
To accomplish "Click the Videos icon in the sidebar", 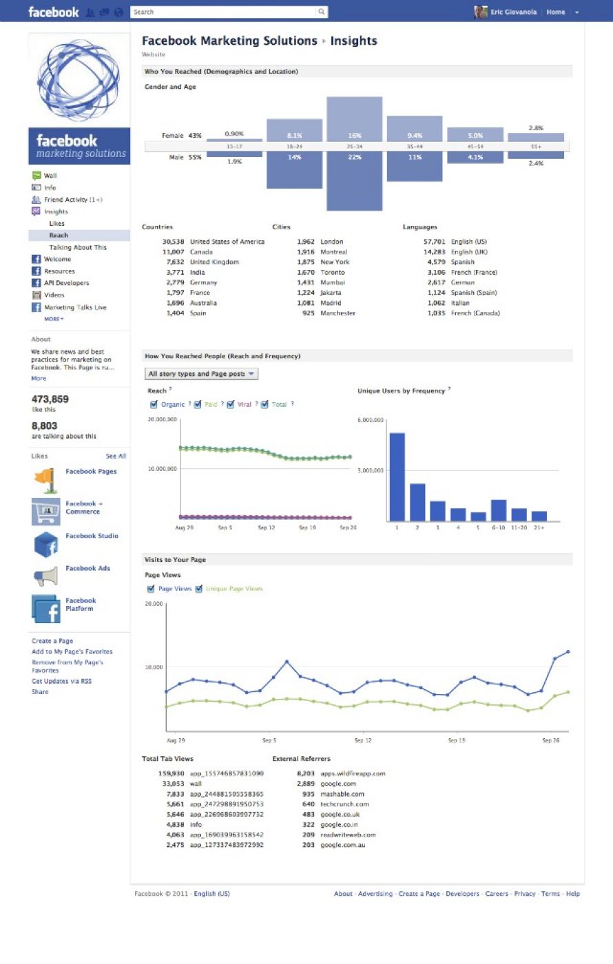I will (x=36, y=295).
